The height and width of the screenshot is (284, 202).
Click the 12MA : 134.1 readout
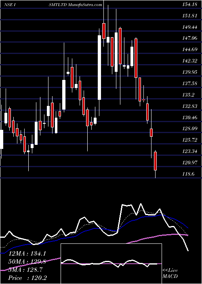pyautogui.click(x=27, y=254)
